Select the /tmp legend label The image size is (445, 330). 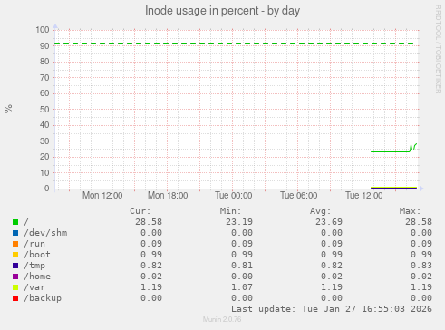(x=34, y=266)
